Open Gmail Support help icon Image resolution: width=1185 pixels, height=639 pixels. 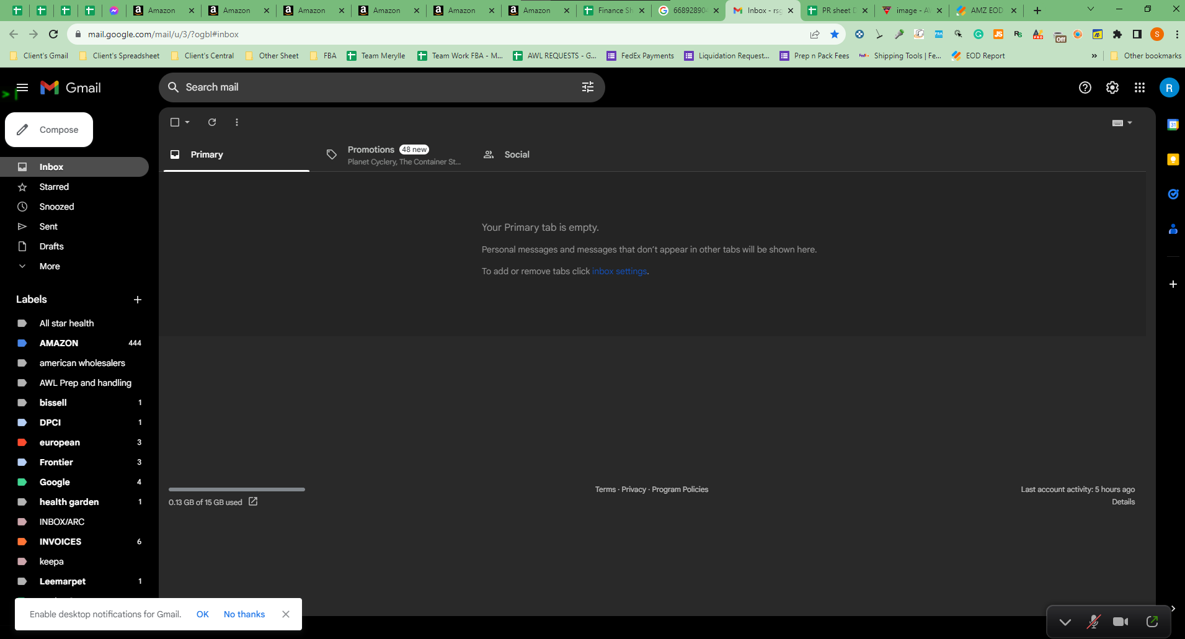pos(1085,87)
